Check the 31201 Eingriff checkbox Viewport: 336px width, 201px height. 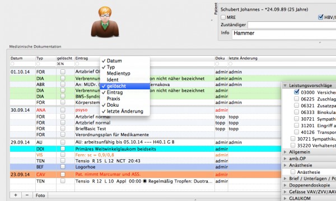296,126
